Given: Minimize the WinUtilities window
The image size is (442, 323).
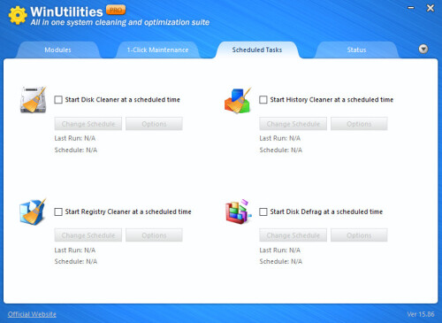Looking at the screenshot, I should (411, 8).
